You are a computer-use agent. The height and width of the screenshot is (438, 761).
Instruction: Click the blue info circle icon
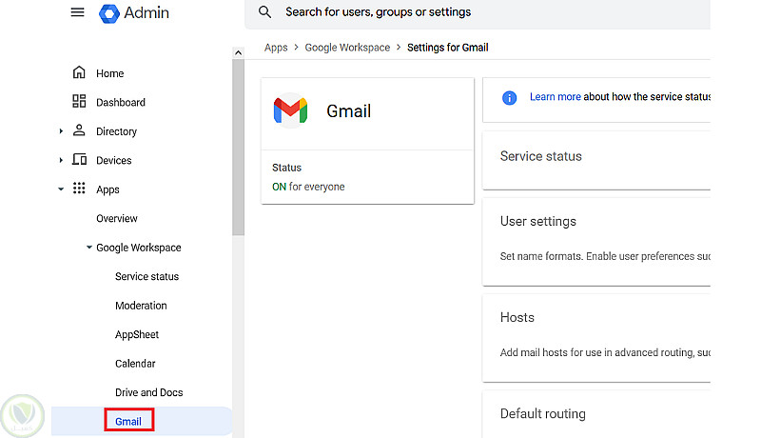click(x=509, y=97)
